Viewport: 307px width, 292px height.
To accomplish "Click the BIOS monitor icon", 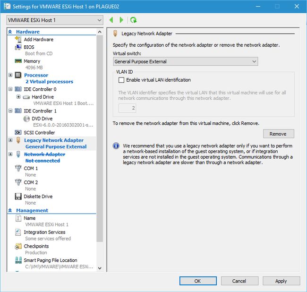I will [18, 47].
